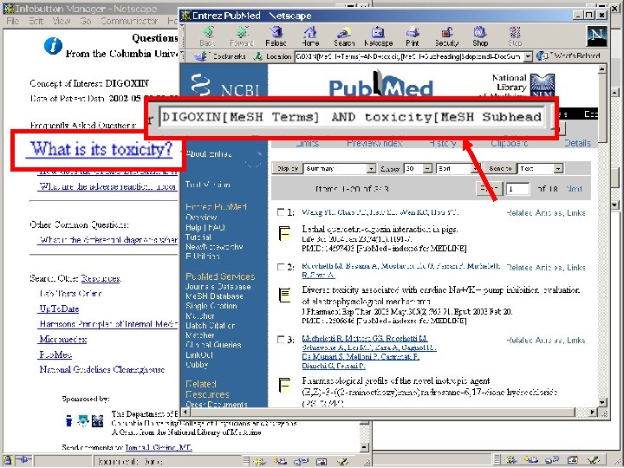Tick the checkbox for result 1
This screenshot has width=624, height=468.
point(281,212)
